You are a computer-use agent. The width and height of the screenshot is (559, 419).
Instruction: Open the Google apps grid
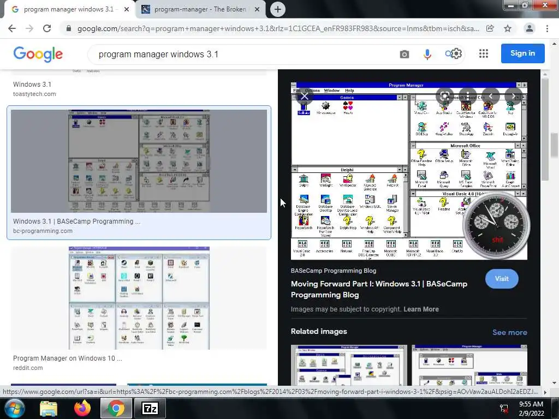tap(484, 53)
